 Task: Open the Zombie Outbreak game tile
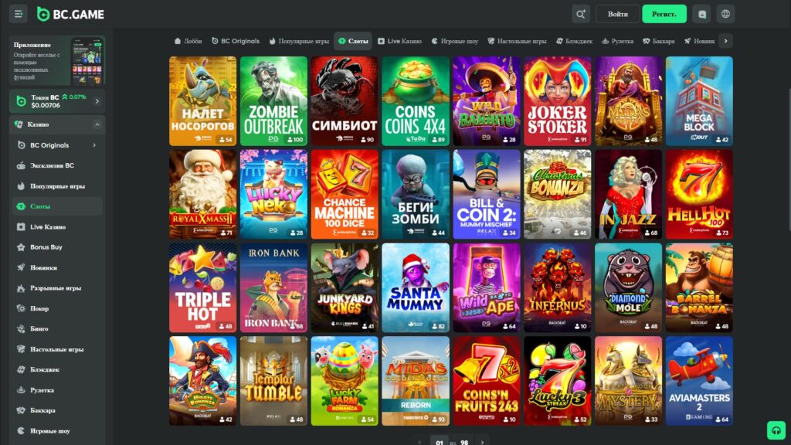[273, 101]
